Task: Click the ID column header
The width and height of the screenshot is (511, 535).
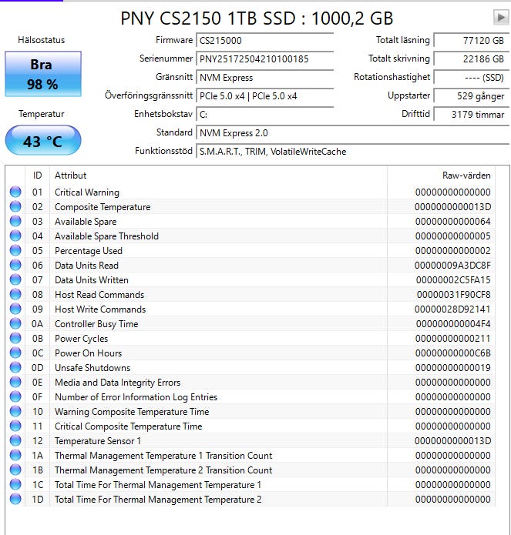Action: [37, 176]
